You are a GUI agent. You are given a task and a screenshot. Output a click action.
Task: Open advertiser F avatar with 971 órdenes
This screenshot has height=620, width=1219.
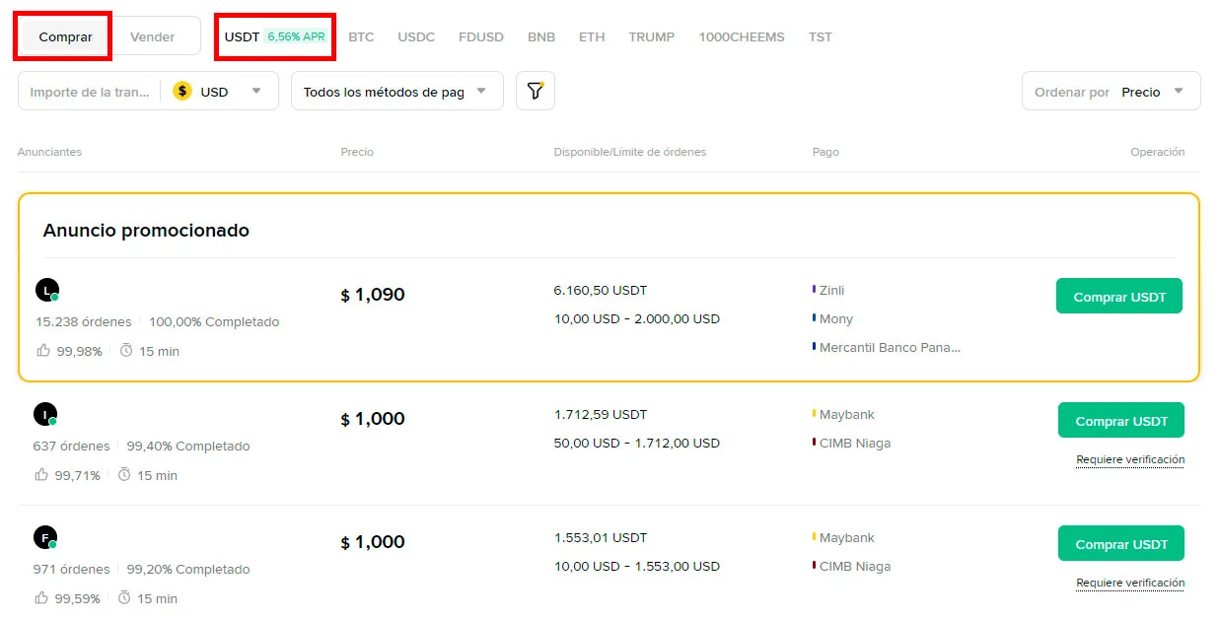[x=45, y=537]
